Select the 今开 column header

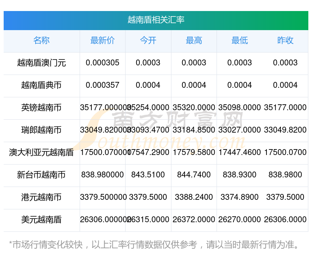tap(148, 40)
